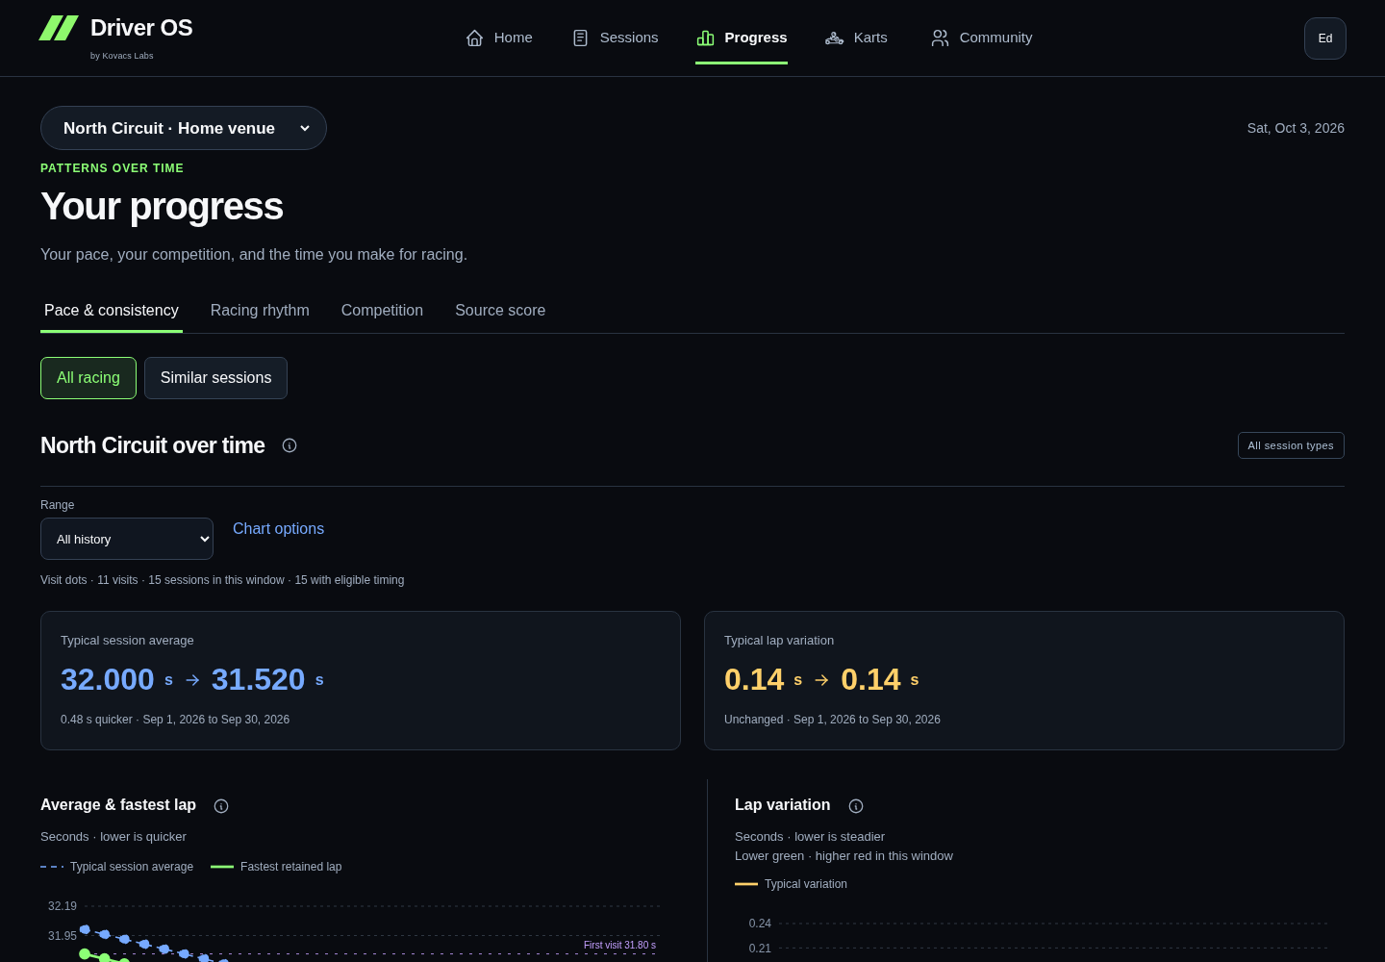Open the Source score tab
The height and width of the screenshot is (962, 1385).
coord(500,311)
